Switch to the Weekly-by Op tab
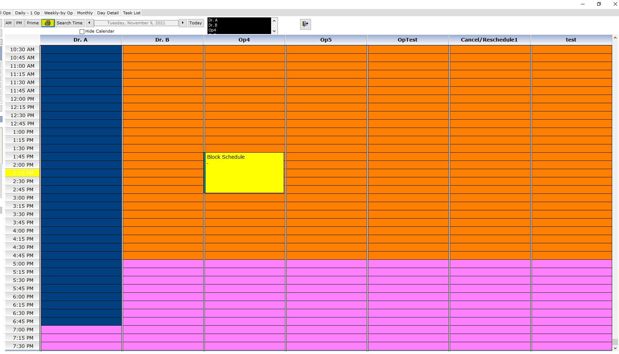 [58, 13]
